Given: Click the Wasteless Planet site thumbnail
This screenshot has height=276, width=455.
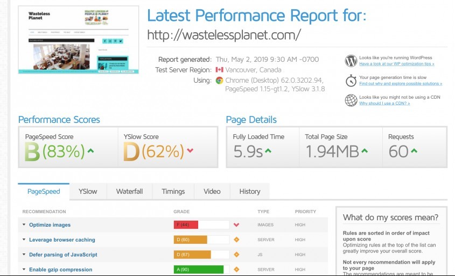Looking at the screenshot, I should [79, 40].
